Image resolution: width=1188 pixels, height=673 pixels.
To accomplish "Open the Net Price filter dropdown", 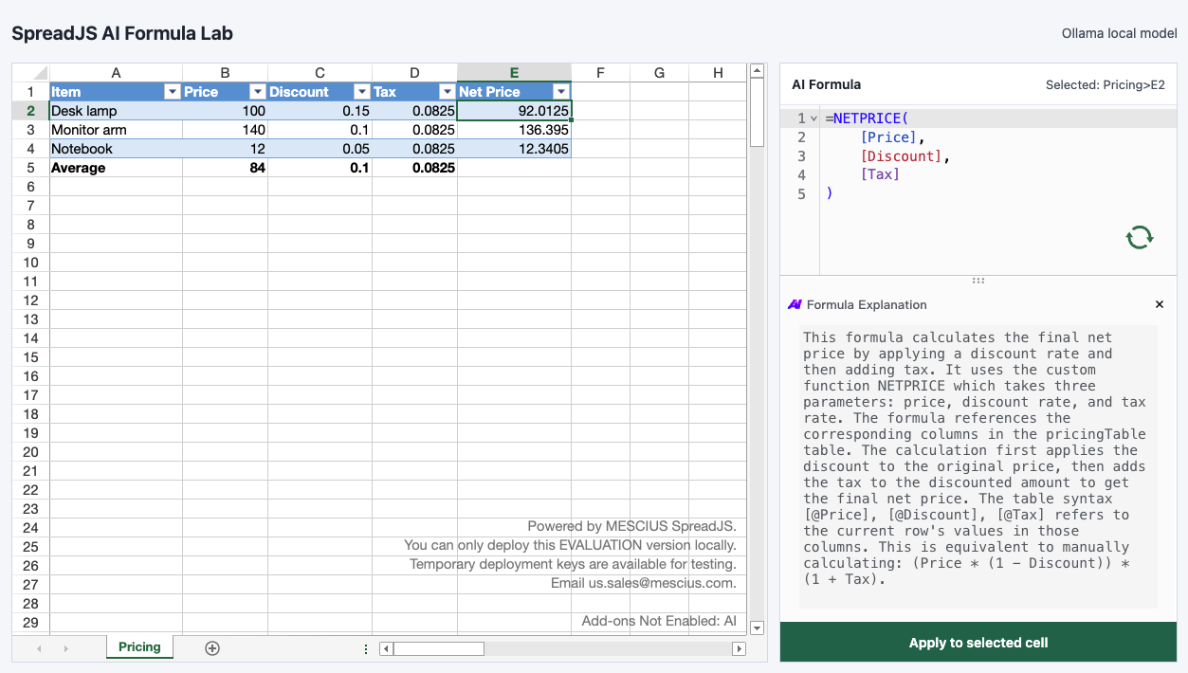I will click(x=560, y=92).
